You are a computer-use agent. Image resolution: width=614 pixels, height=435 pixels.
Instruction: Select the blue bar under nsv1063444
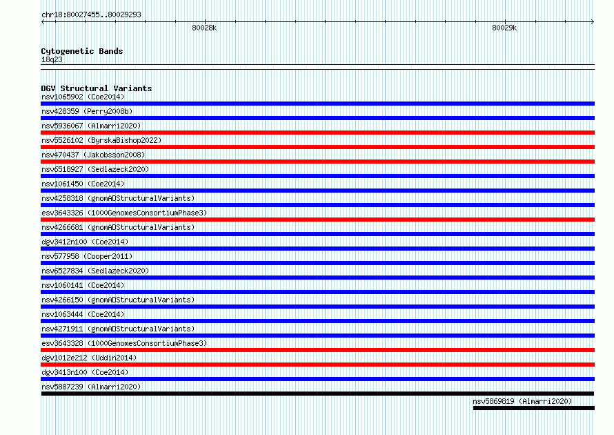[317, 321]
